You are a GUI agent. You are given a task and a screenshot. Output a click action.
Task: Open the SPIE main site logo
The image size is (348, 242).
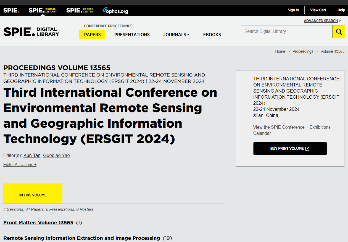pos(11,10)
